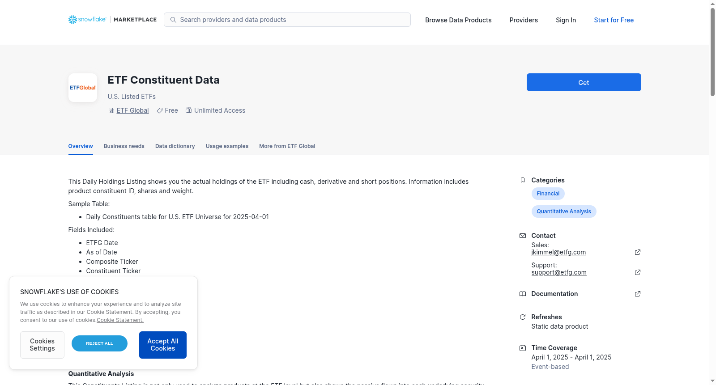
Task: Switch to the Usage examples tab
Action: [227, 146]
